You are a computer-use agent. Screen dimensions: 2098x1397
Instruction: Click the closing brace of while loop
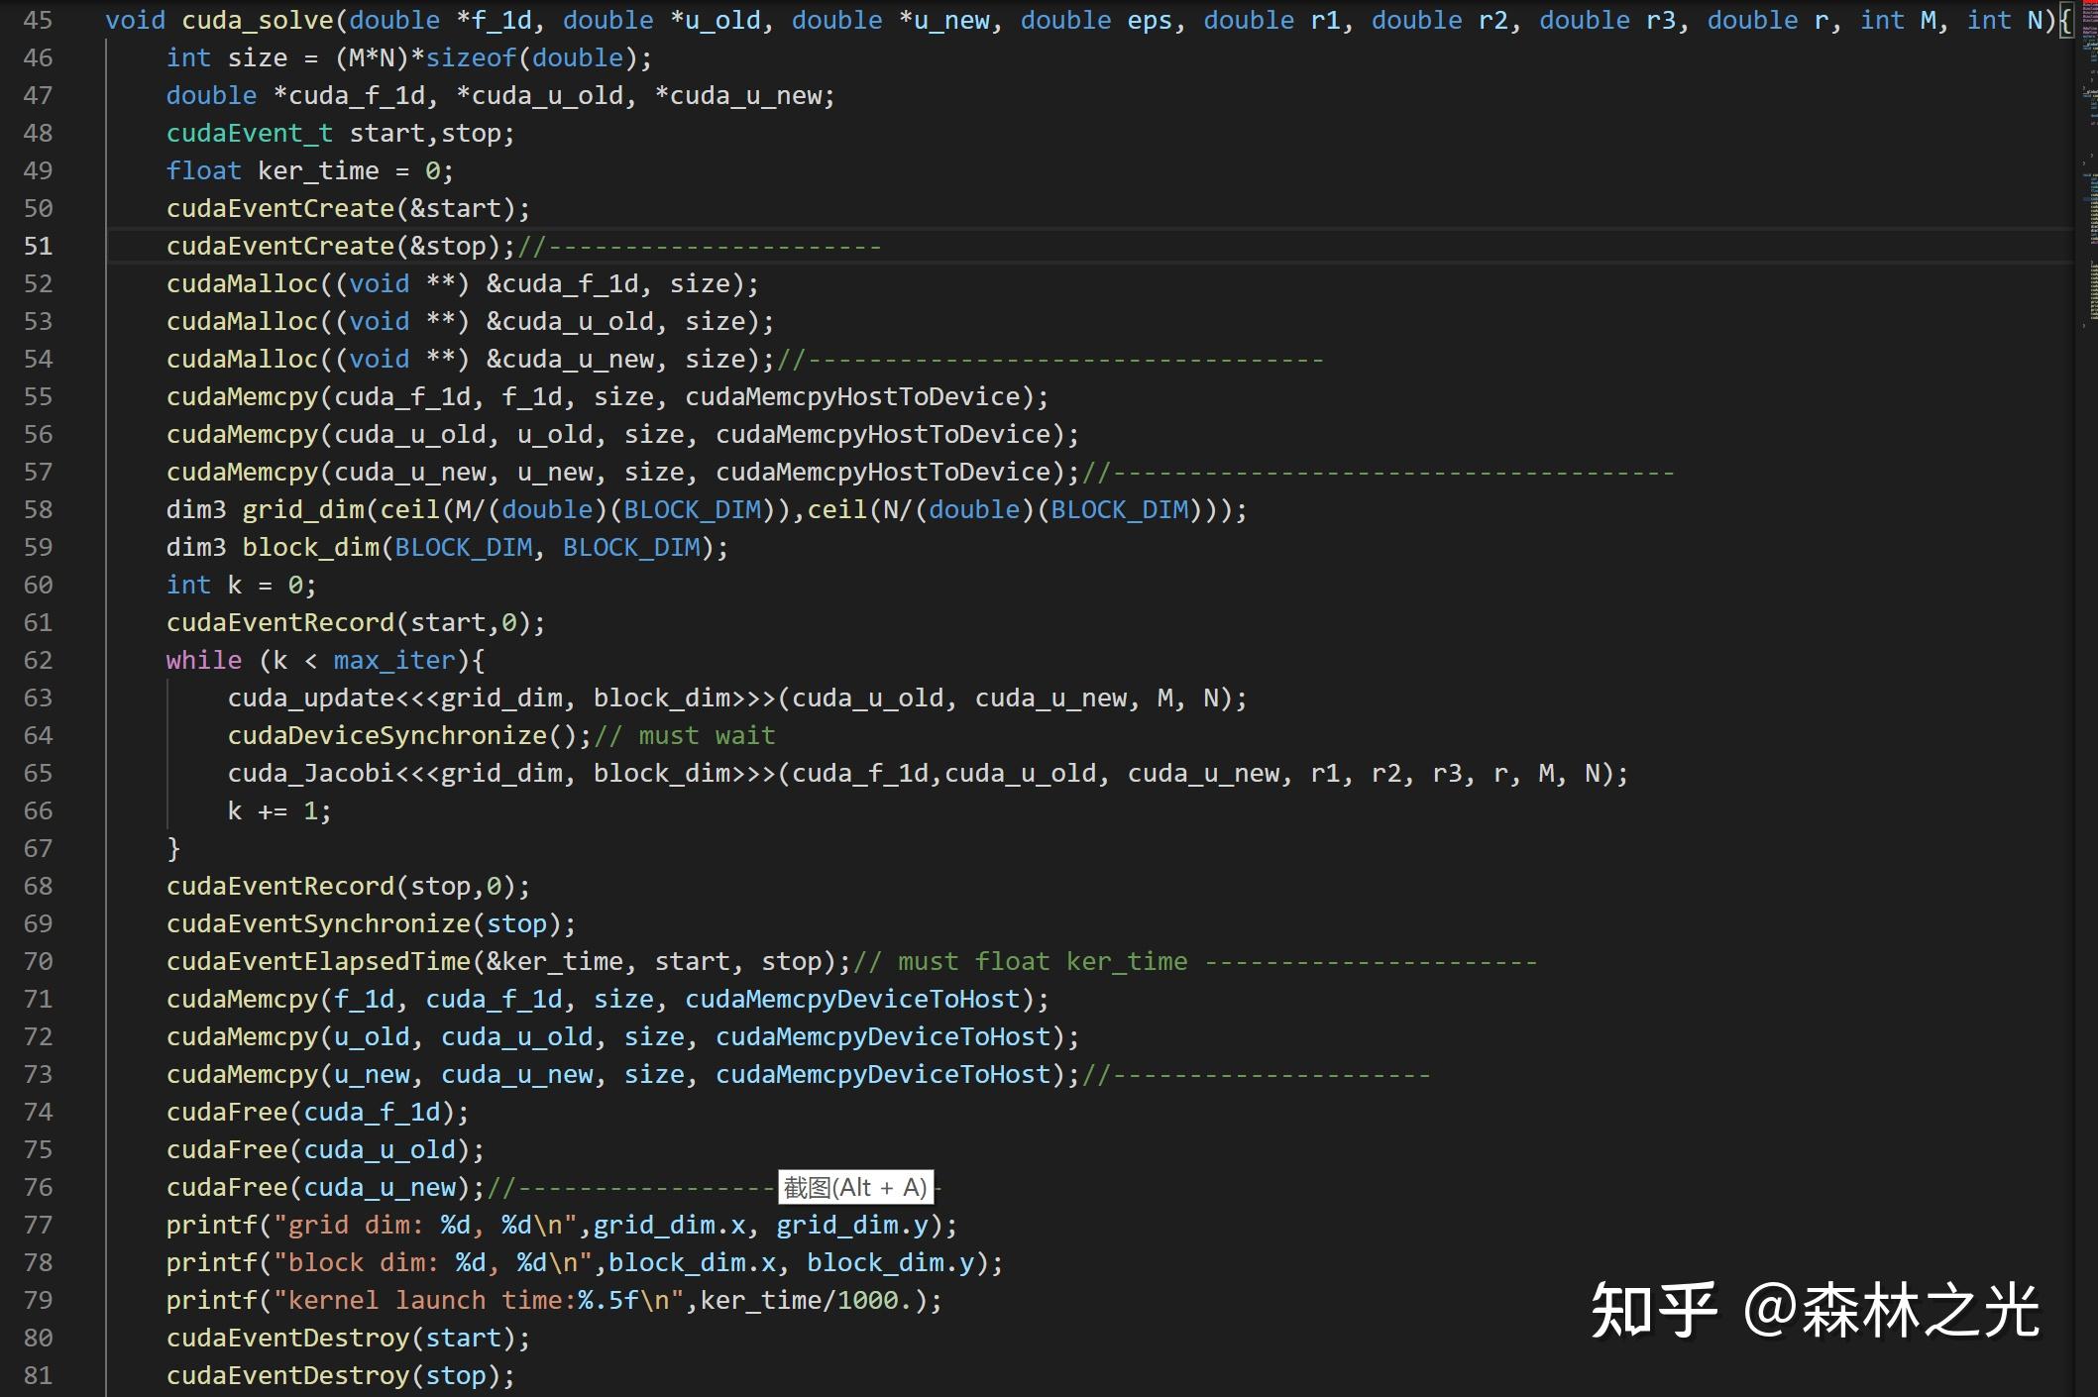173,848
